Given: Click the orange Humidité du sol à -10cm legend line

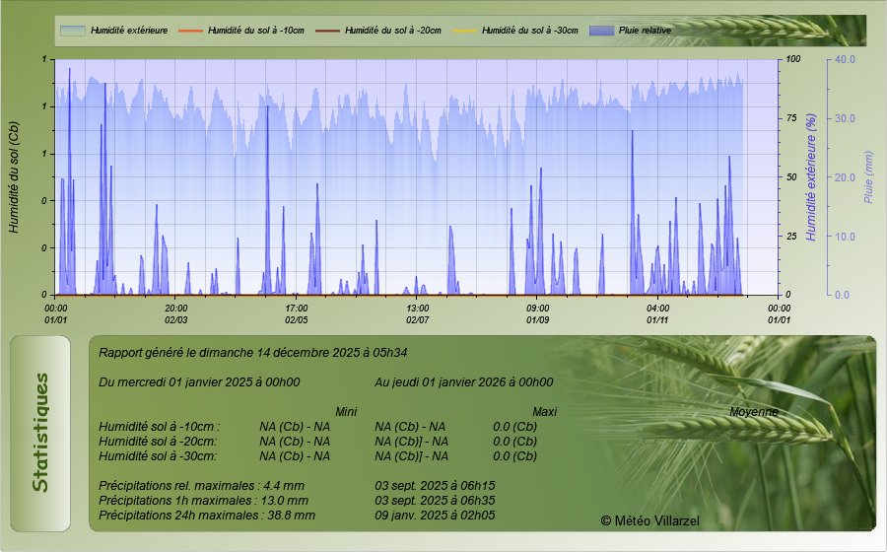Looking at the screenshot, I should pyautogui.click(x=189, y=32).
